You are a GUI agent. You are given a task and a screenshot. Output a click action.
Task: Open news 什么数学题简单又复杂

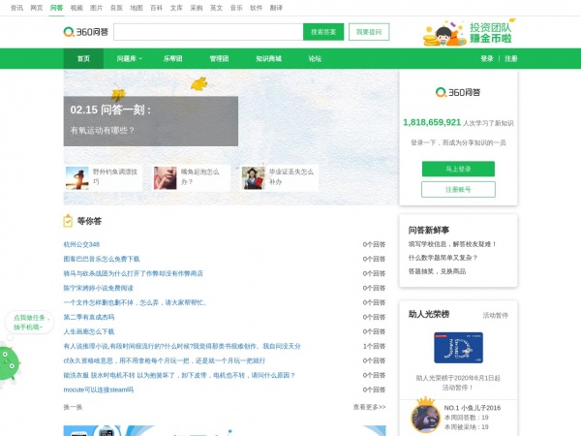click(443, 258)
